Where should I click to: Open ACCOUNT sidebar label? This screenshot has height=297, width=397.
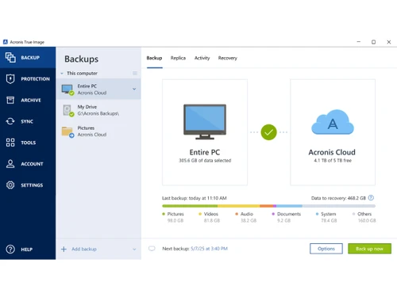click(32, 164)
